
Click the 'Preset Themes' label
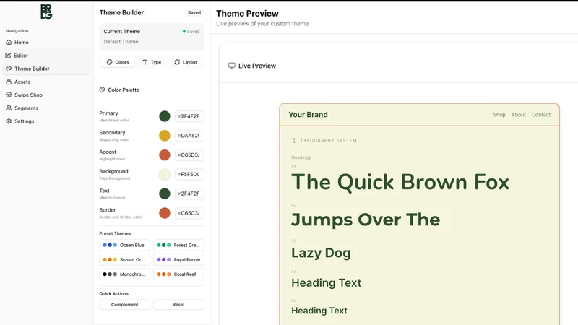tap(115, 233)
